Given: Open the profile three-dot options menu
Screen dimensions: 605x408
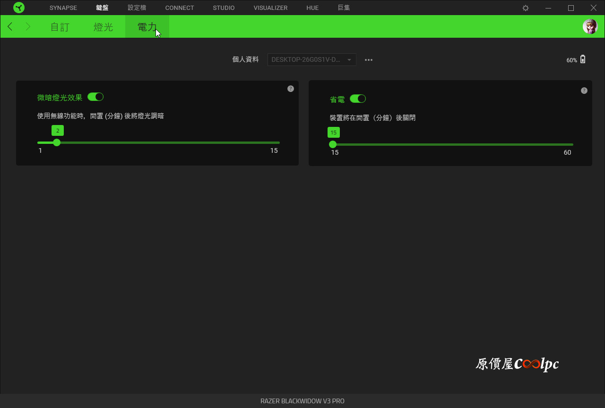Looking at the screenshot, I should coord(369,60).
